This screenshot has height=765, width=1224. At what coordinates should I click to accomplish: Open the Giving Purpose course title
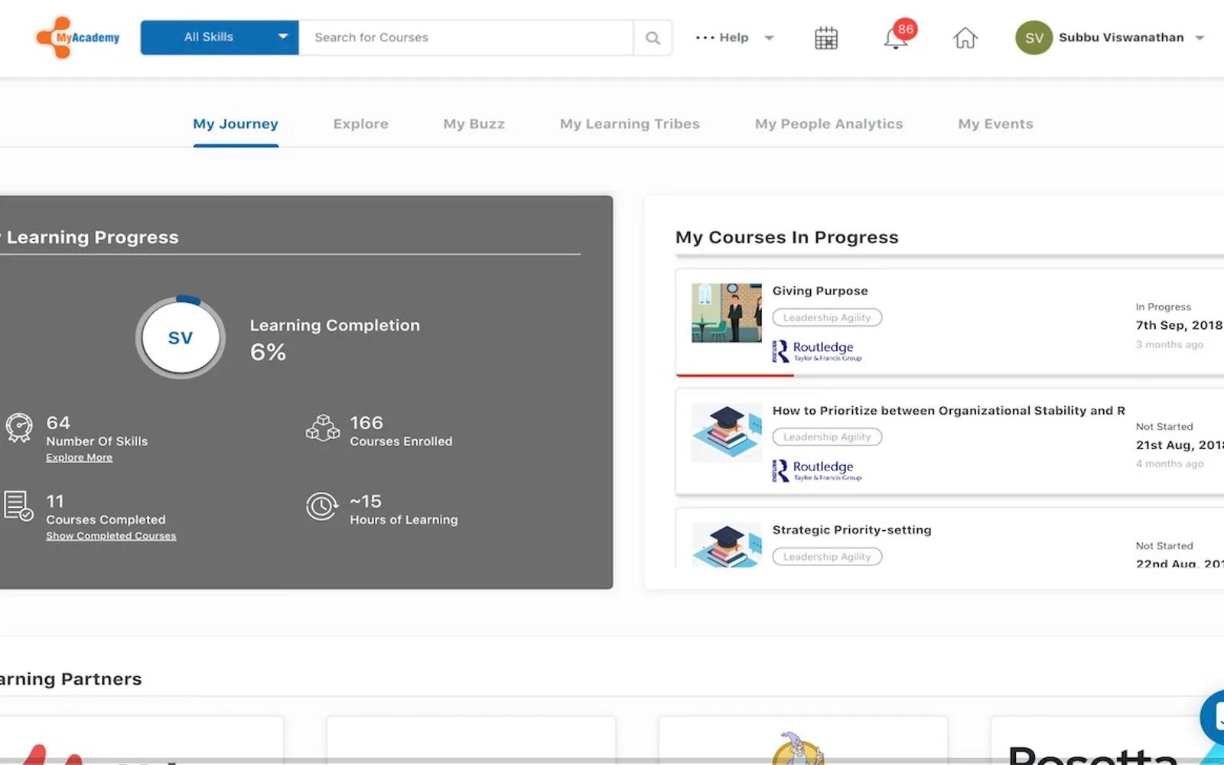tap(820, 291)
